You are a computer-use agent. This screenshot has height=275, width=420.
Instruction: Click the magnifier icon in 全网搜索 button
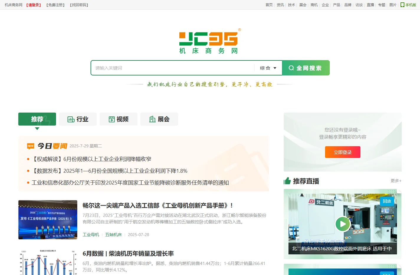tap(291, 68)
